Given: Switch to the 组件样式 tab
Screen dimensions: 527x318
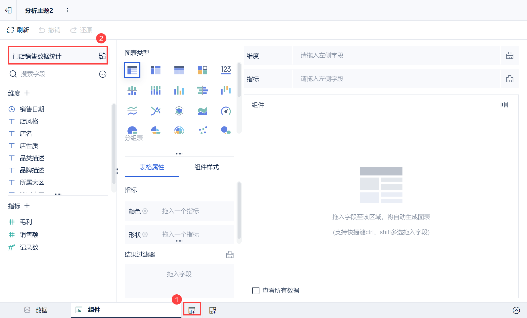Looking at the screenshot, I should (x=207, y=167).
